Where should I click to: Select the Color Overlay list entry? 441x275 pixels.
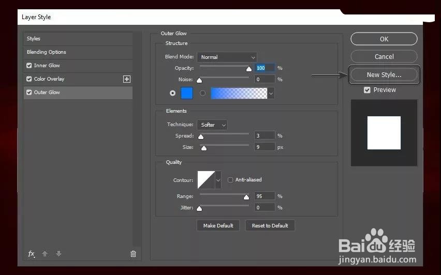(78, 79)
